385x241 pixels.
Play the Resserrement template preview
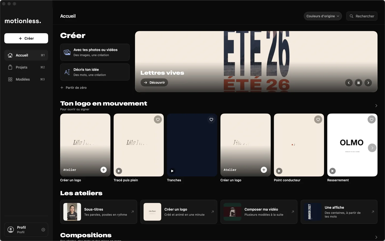click(333, 171)
